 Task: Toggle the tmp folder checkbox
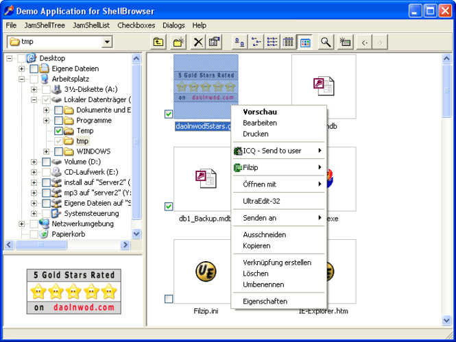click(58, 141)
